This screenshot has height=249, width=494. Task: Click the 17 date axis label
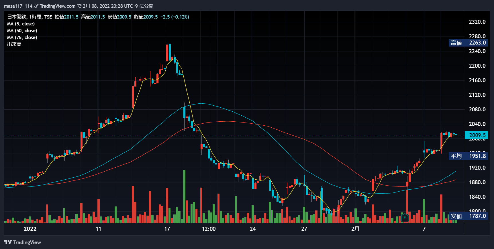pyautogui.click(x=167, y=229)
